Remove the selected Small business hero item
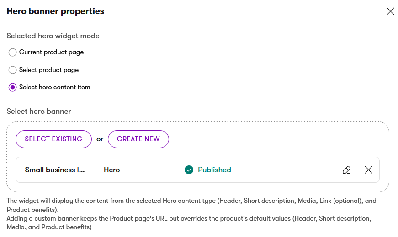398x237 pixels. pyautogui.click(x=368, y=170)
